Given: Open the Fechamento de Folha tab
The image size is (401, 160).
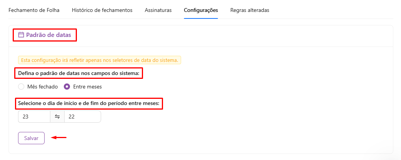Looking at the screenshot, I should tap(34, 10).
